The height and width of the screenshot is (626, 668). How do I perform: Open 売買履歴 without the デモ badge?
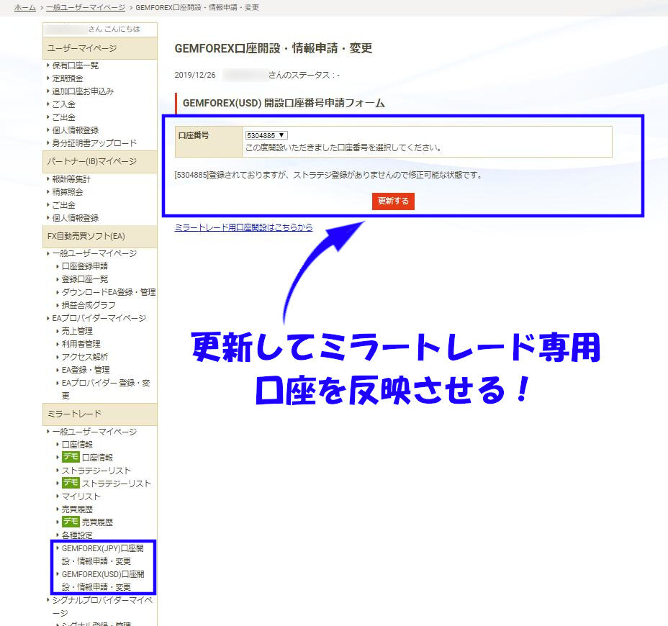pyautogui.click(x=77, y=509)
